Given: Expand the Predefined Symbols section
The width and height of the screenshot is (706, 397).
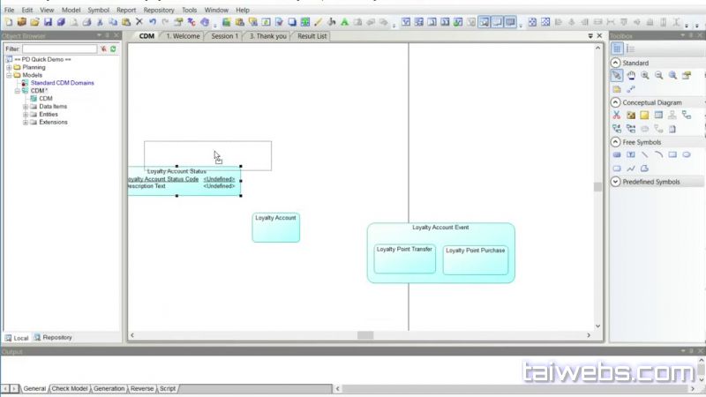Looking at the screenshot, I should coord(616,182).
